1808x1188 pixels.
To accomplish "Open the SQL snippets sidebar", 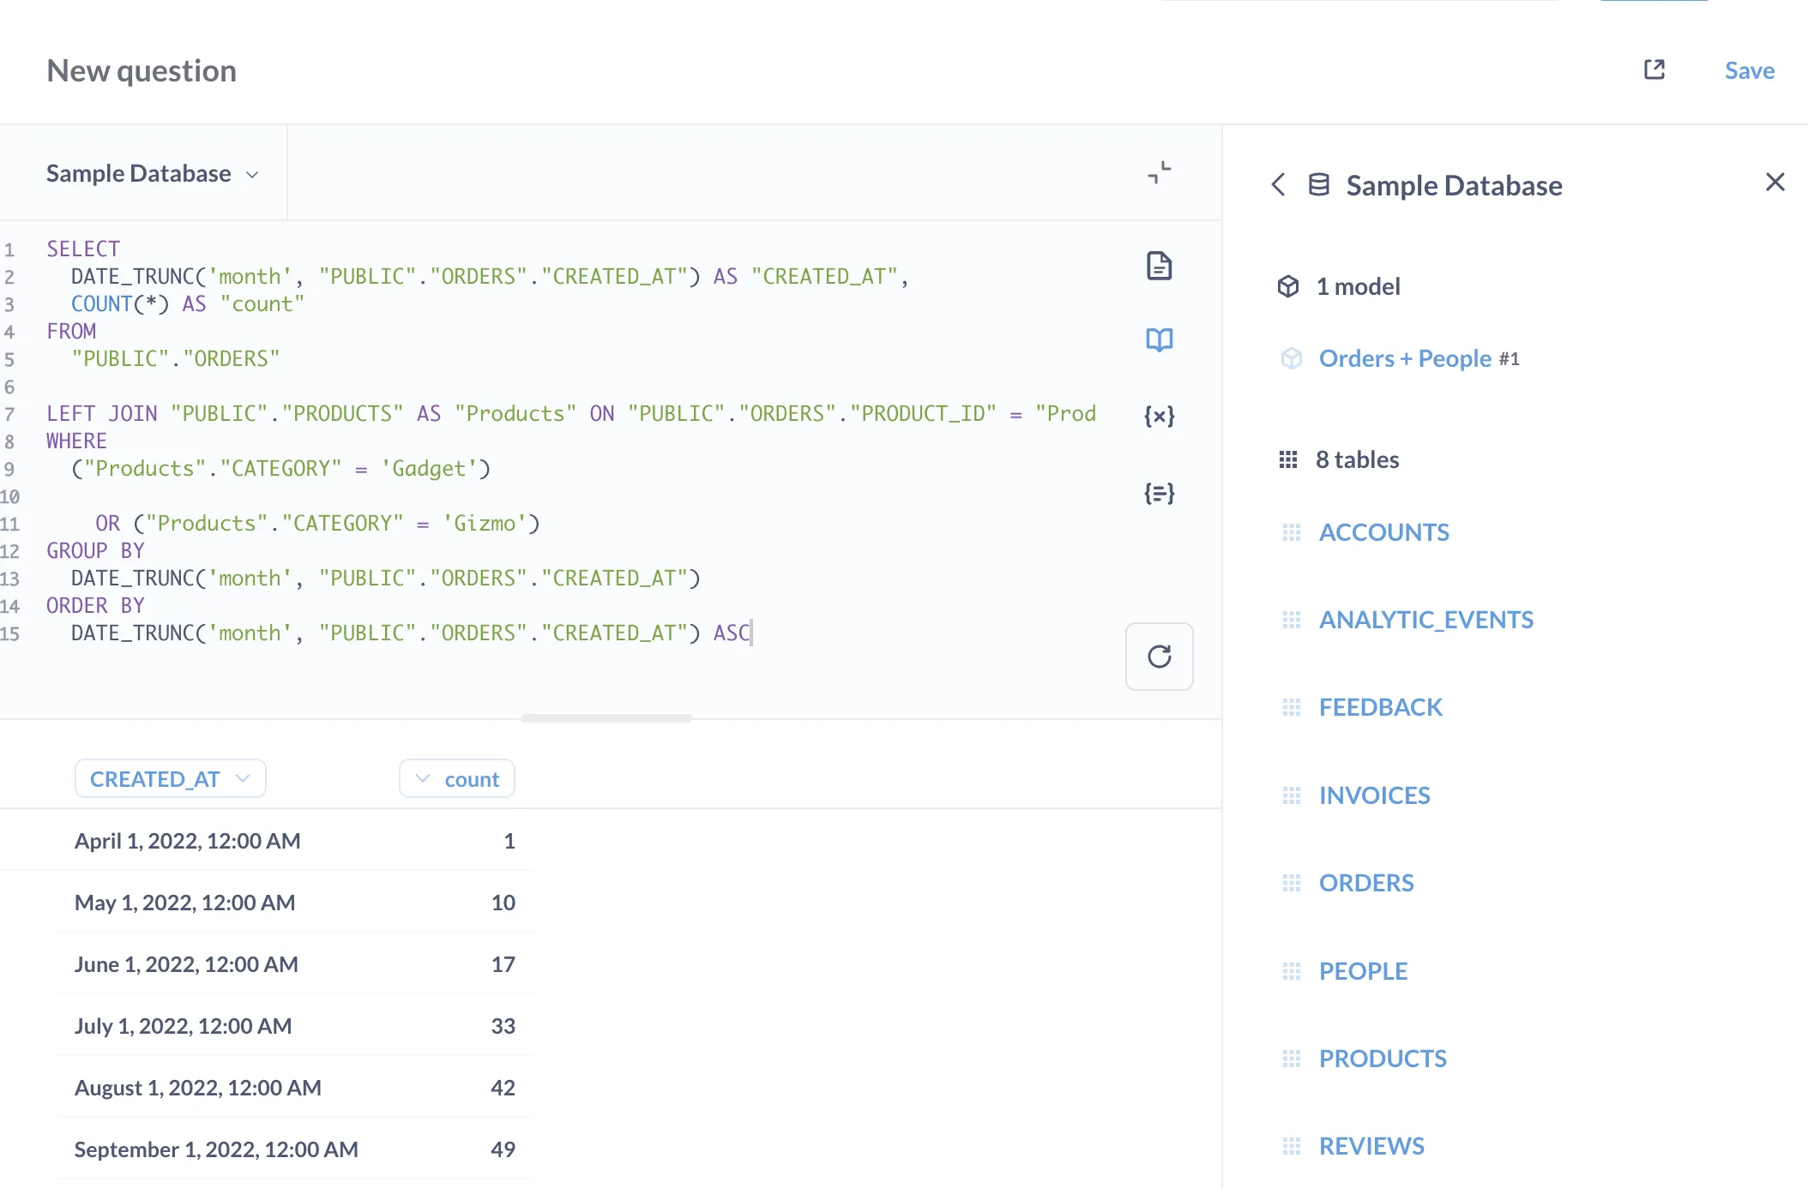I will (x=1160, y=493).
